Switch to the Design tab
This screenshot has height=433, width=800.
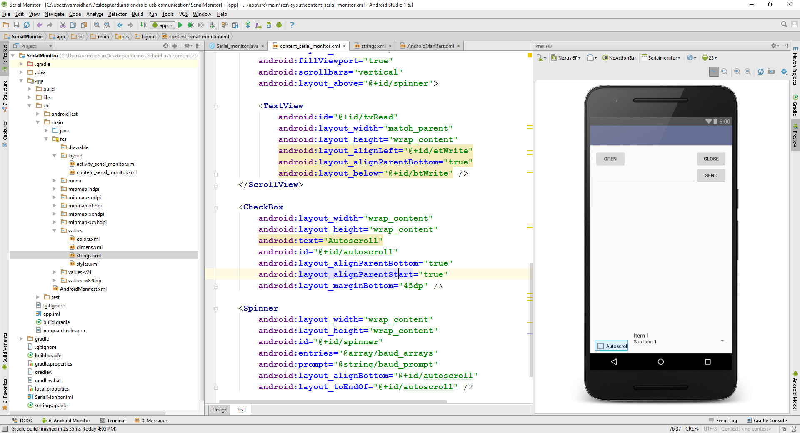click(x=219, y=410)
